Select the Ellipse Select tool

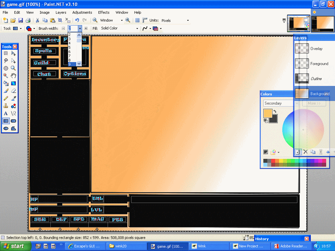coord(6,68)
